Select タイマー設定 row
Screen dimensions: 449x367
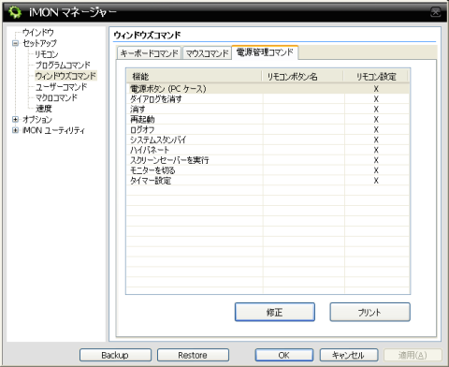pyautogui.click(x=268, y=181)
